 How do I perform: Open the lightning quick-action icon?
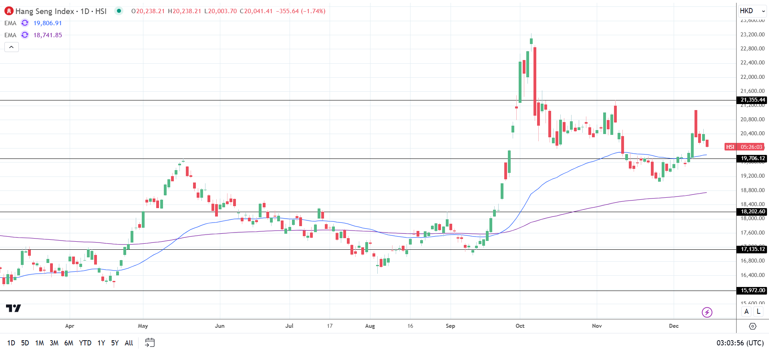click(x=707, y=312)
